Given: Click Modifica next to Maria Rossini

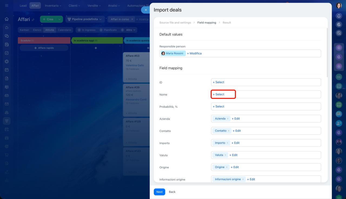Looking at the screenshot, I should [194, 53].
